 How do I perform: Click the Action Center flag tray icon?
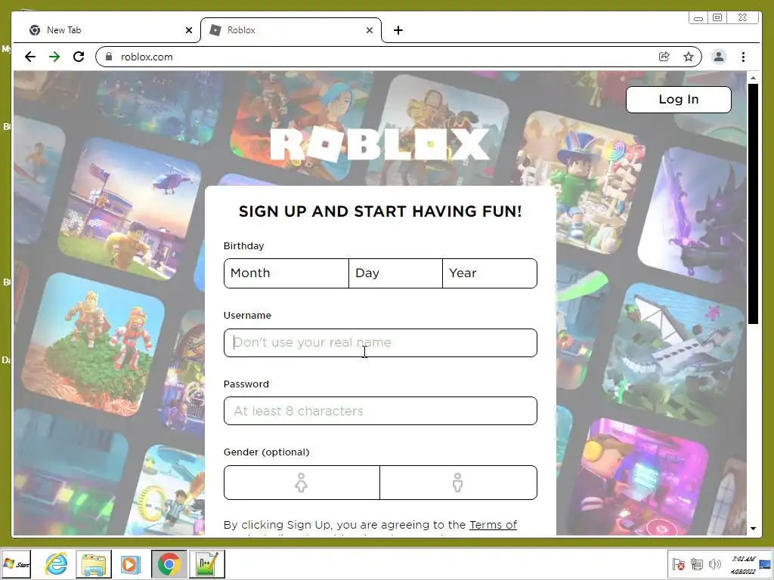(x=679, y=564)
